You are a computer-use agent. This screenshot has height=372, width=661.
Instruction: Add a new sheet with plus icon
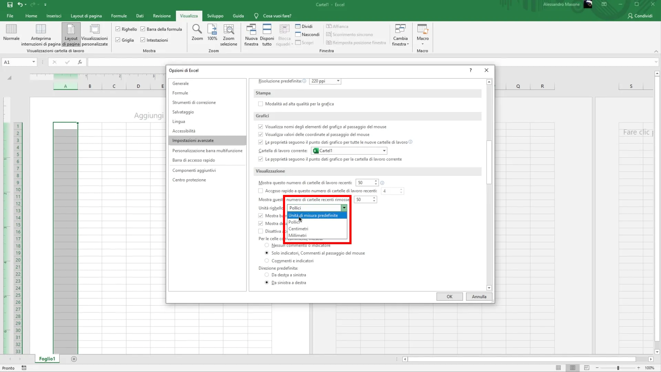pos(74,359)
